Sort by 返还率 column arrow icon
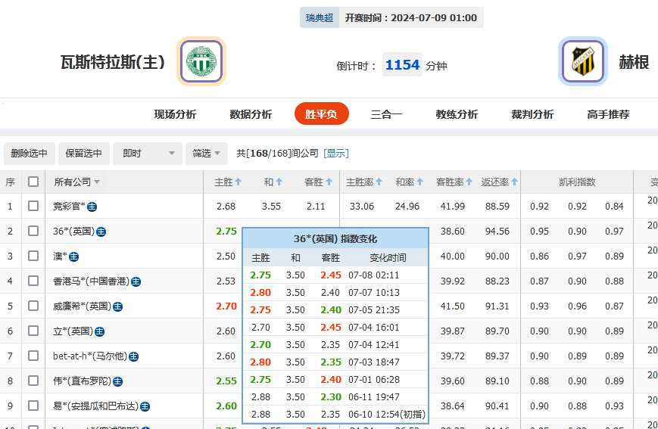The image size is (658, 429). pyautogui.click(x=516, y=182)
